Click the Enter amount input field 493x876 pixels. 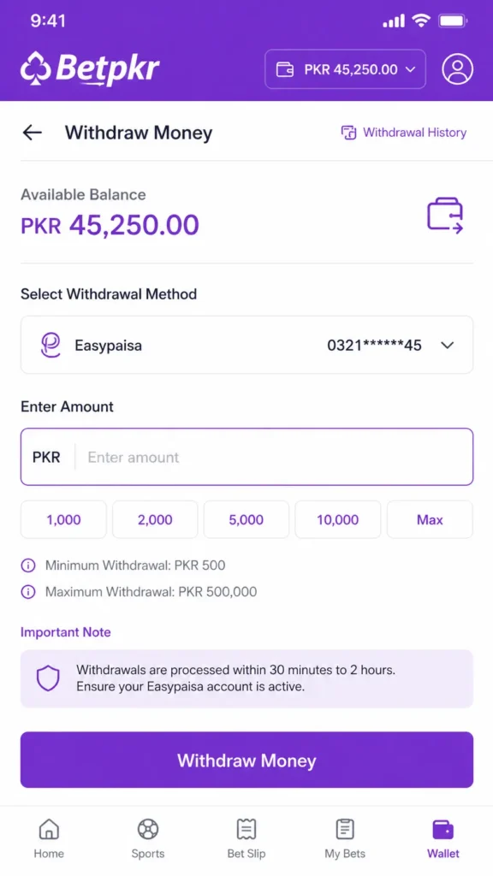pyautogui.click(x=257, y=457)
